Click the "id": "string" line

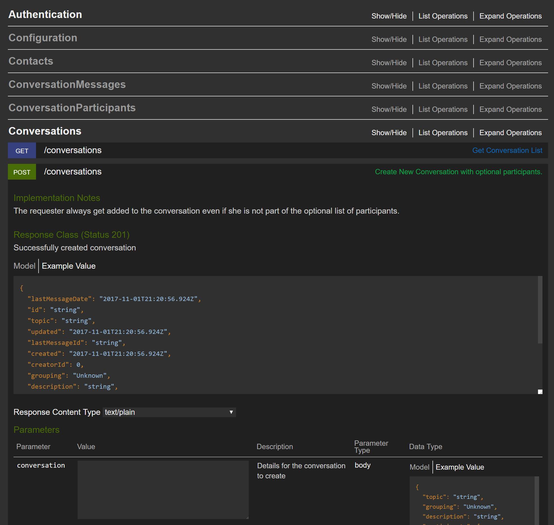coord(55,310)
